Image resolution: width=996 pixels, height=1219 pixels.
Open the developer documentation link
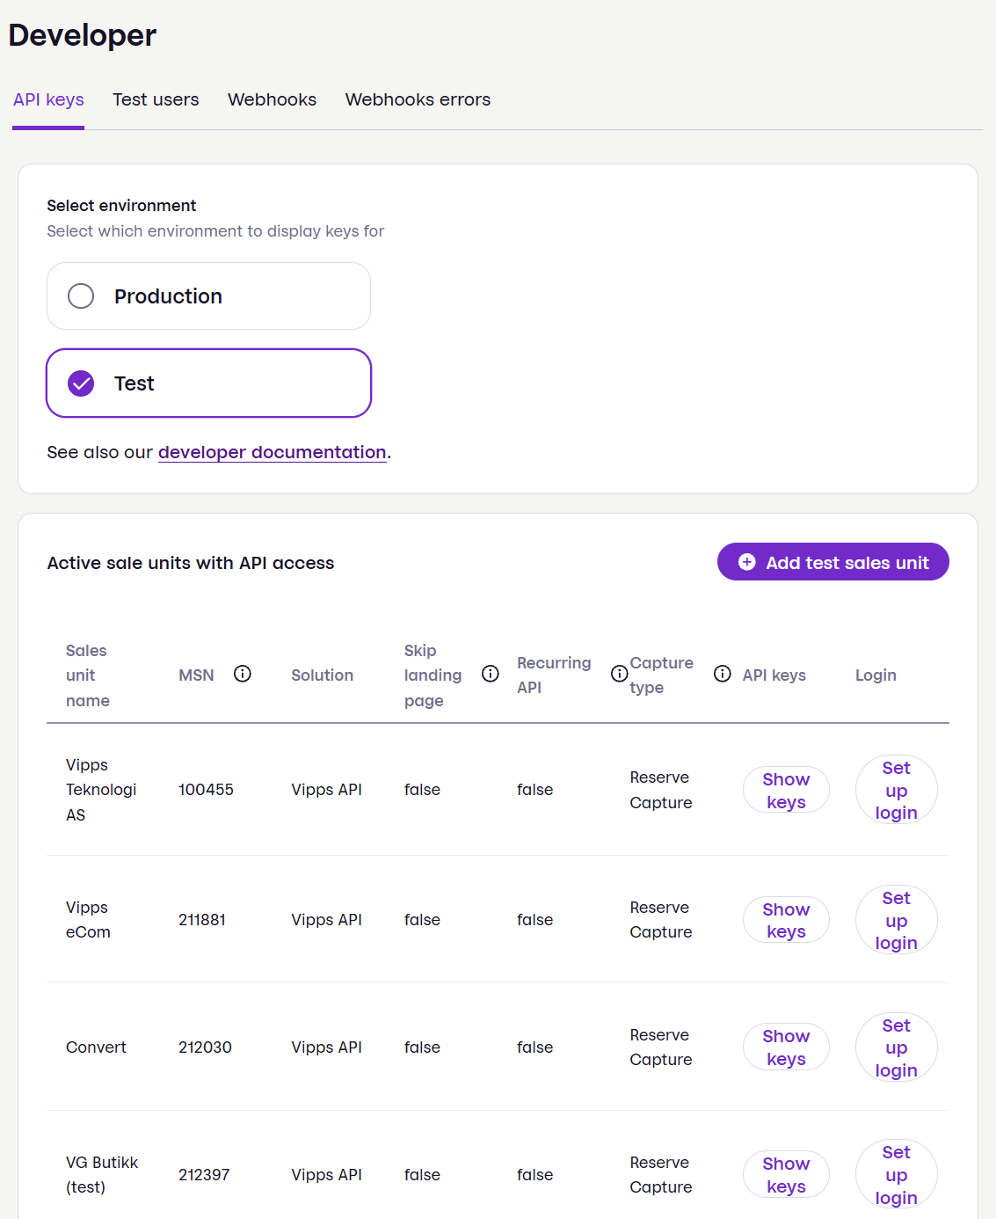(273, 452)
